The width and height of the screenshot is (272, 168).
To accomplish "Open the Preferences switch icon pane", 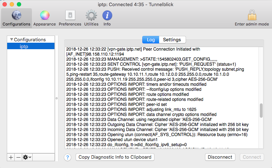I will click(70, 18).
